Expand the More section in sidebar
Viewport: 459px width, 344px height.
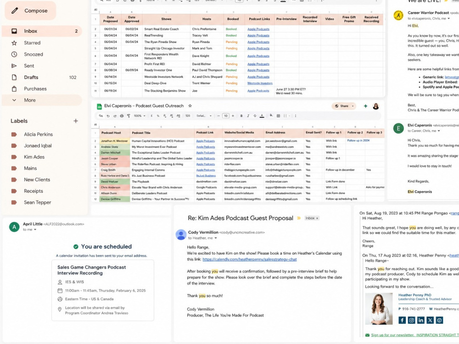coord(42,100)
